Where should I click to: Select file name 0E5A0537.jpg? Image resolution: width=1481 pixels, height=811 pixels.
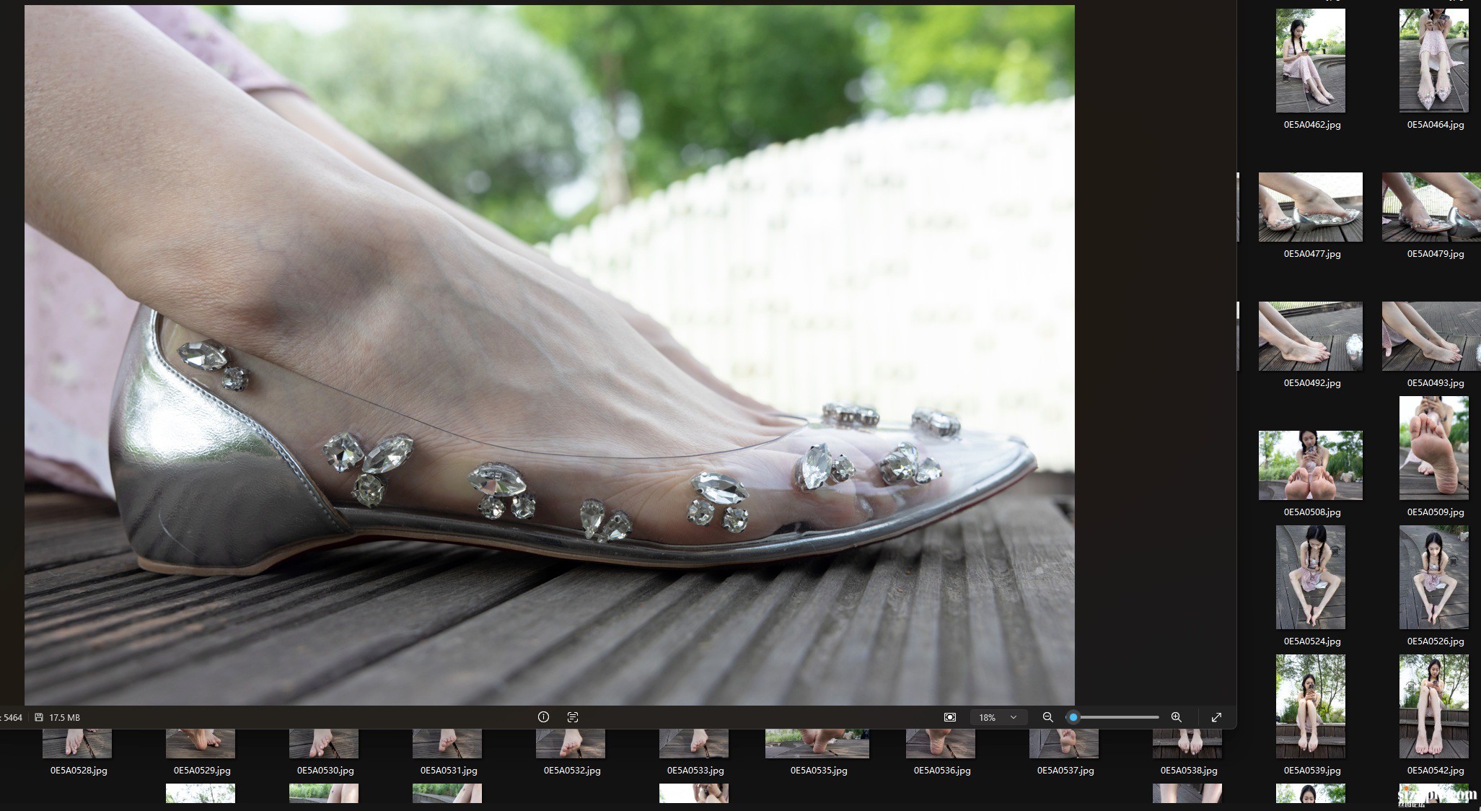[x=1065, y=771]
